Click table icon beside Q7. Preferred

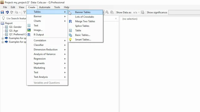tap(6, 35)
